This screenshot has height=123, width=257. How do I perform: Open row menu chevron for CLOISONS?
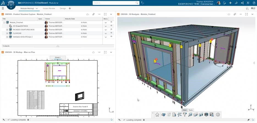[106, 34]
